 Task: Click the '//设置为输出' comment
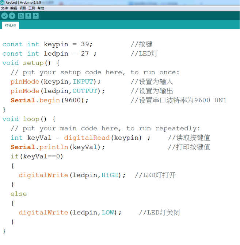click(x=152, y=91)
